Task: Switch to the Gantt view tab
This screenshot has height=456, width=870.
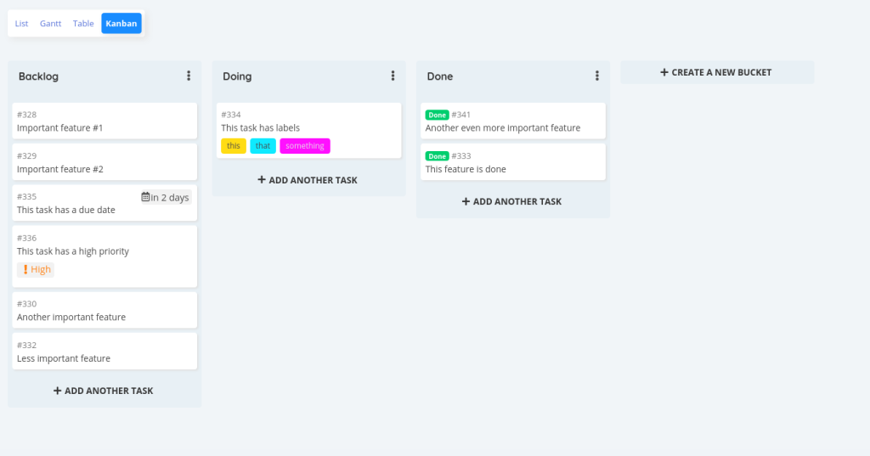Action: (50, 23)
